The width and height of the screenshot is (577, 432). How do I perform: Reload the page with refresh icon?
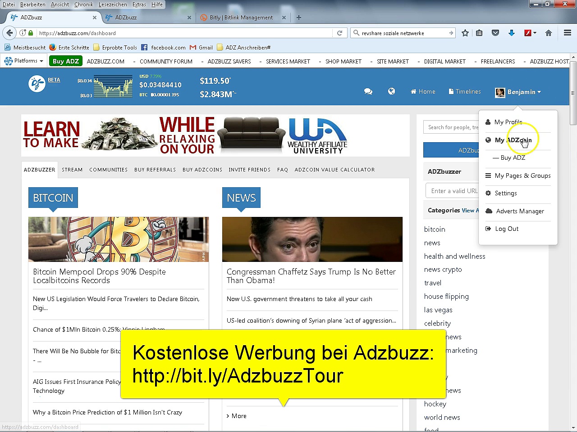[339, 33]
